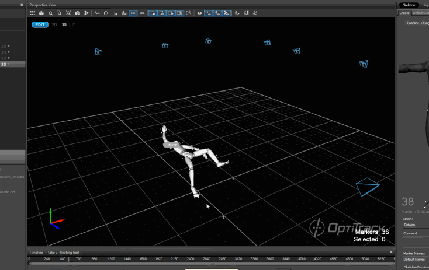429x270 pixels.
Task: Select the fifth camera from left
Action: 297,51
